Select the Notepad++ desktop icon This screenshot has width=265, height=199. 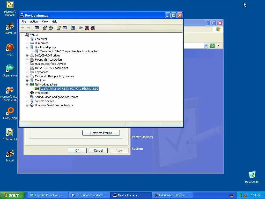coord(10,134)
